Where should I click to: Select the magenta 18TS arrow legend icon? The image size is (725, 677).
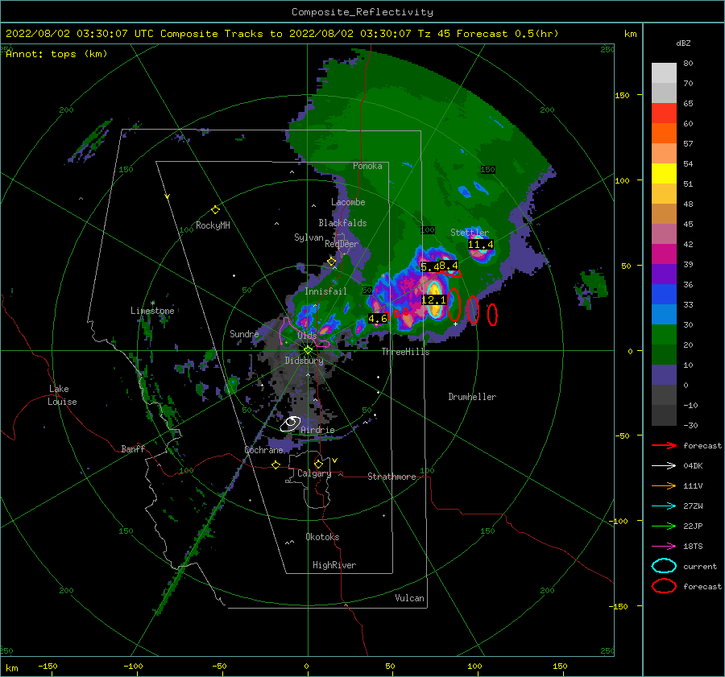pyautogui.click(x=664, y=547)
